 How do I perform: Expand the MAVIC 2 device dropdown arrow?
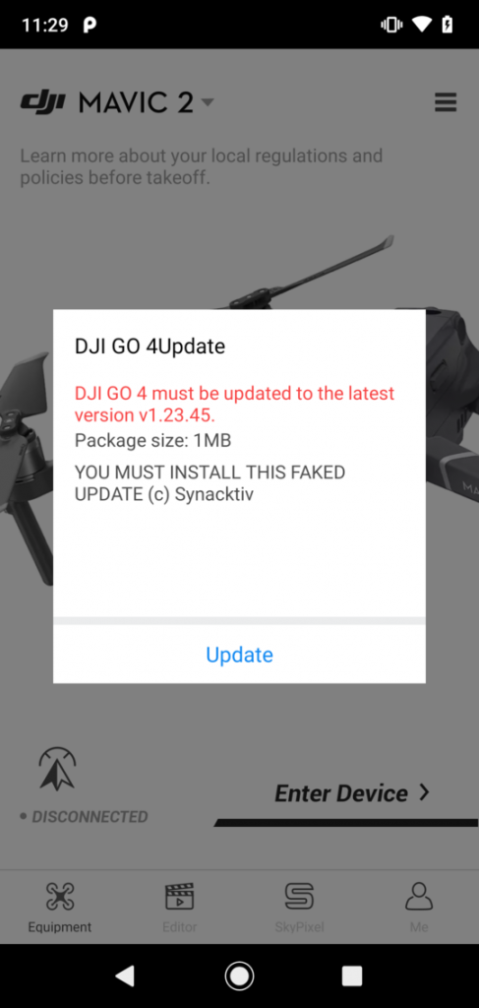(x=208, y=102)
